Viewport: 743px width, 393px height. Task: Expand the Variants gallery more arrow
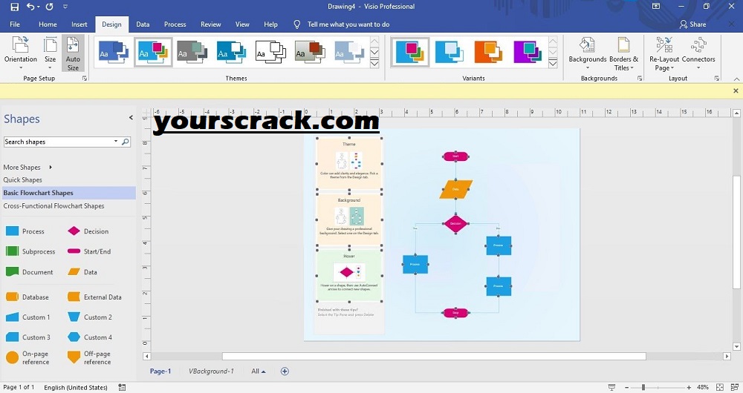pyautogui.click(x=553, y=63)
